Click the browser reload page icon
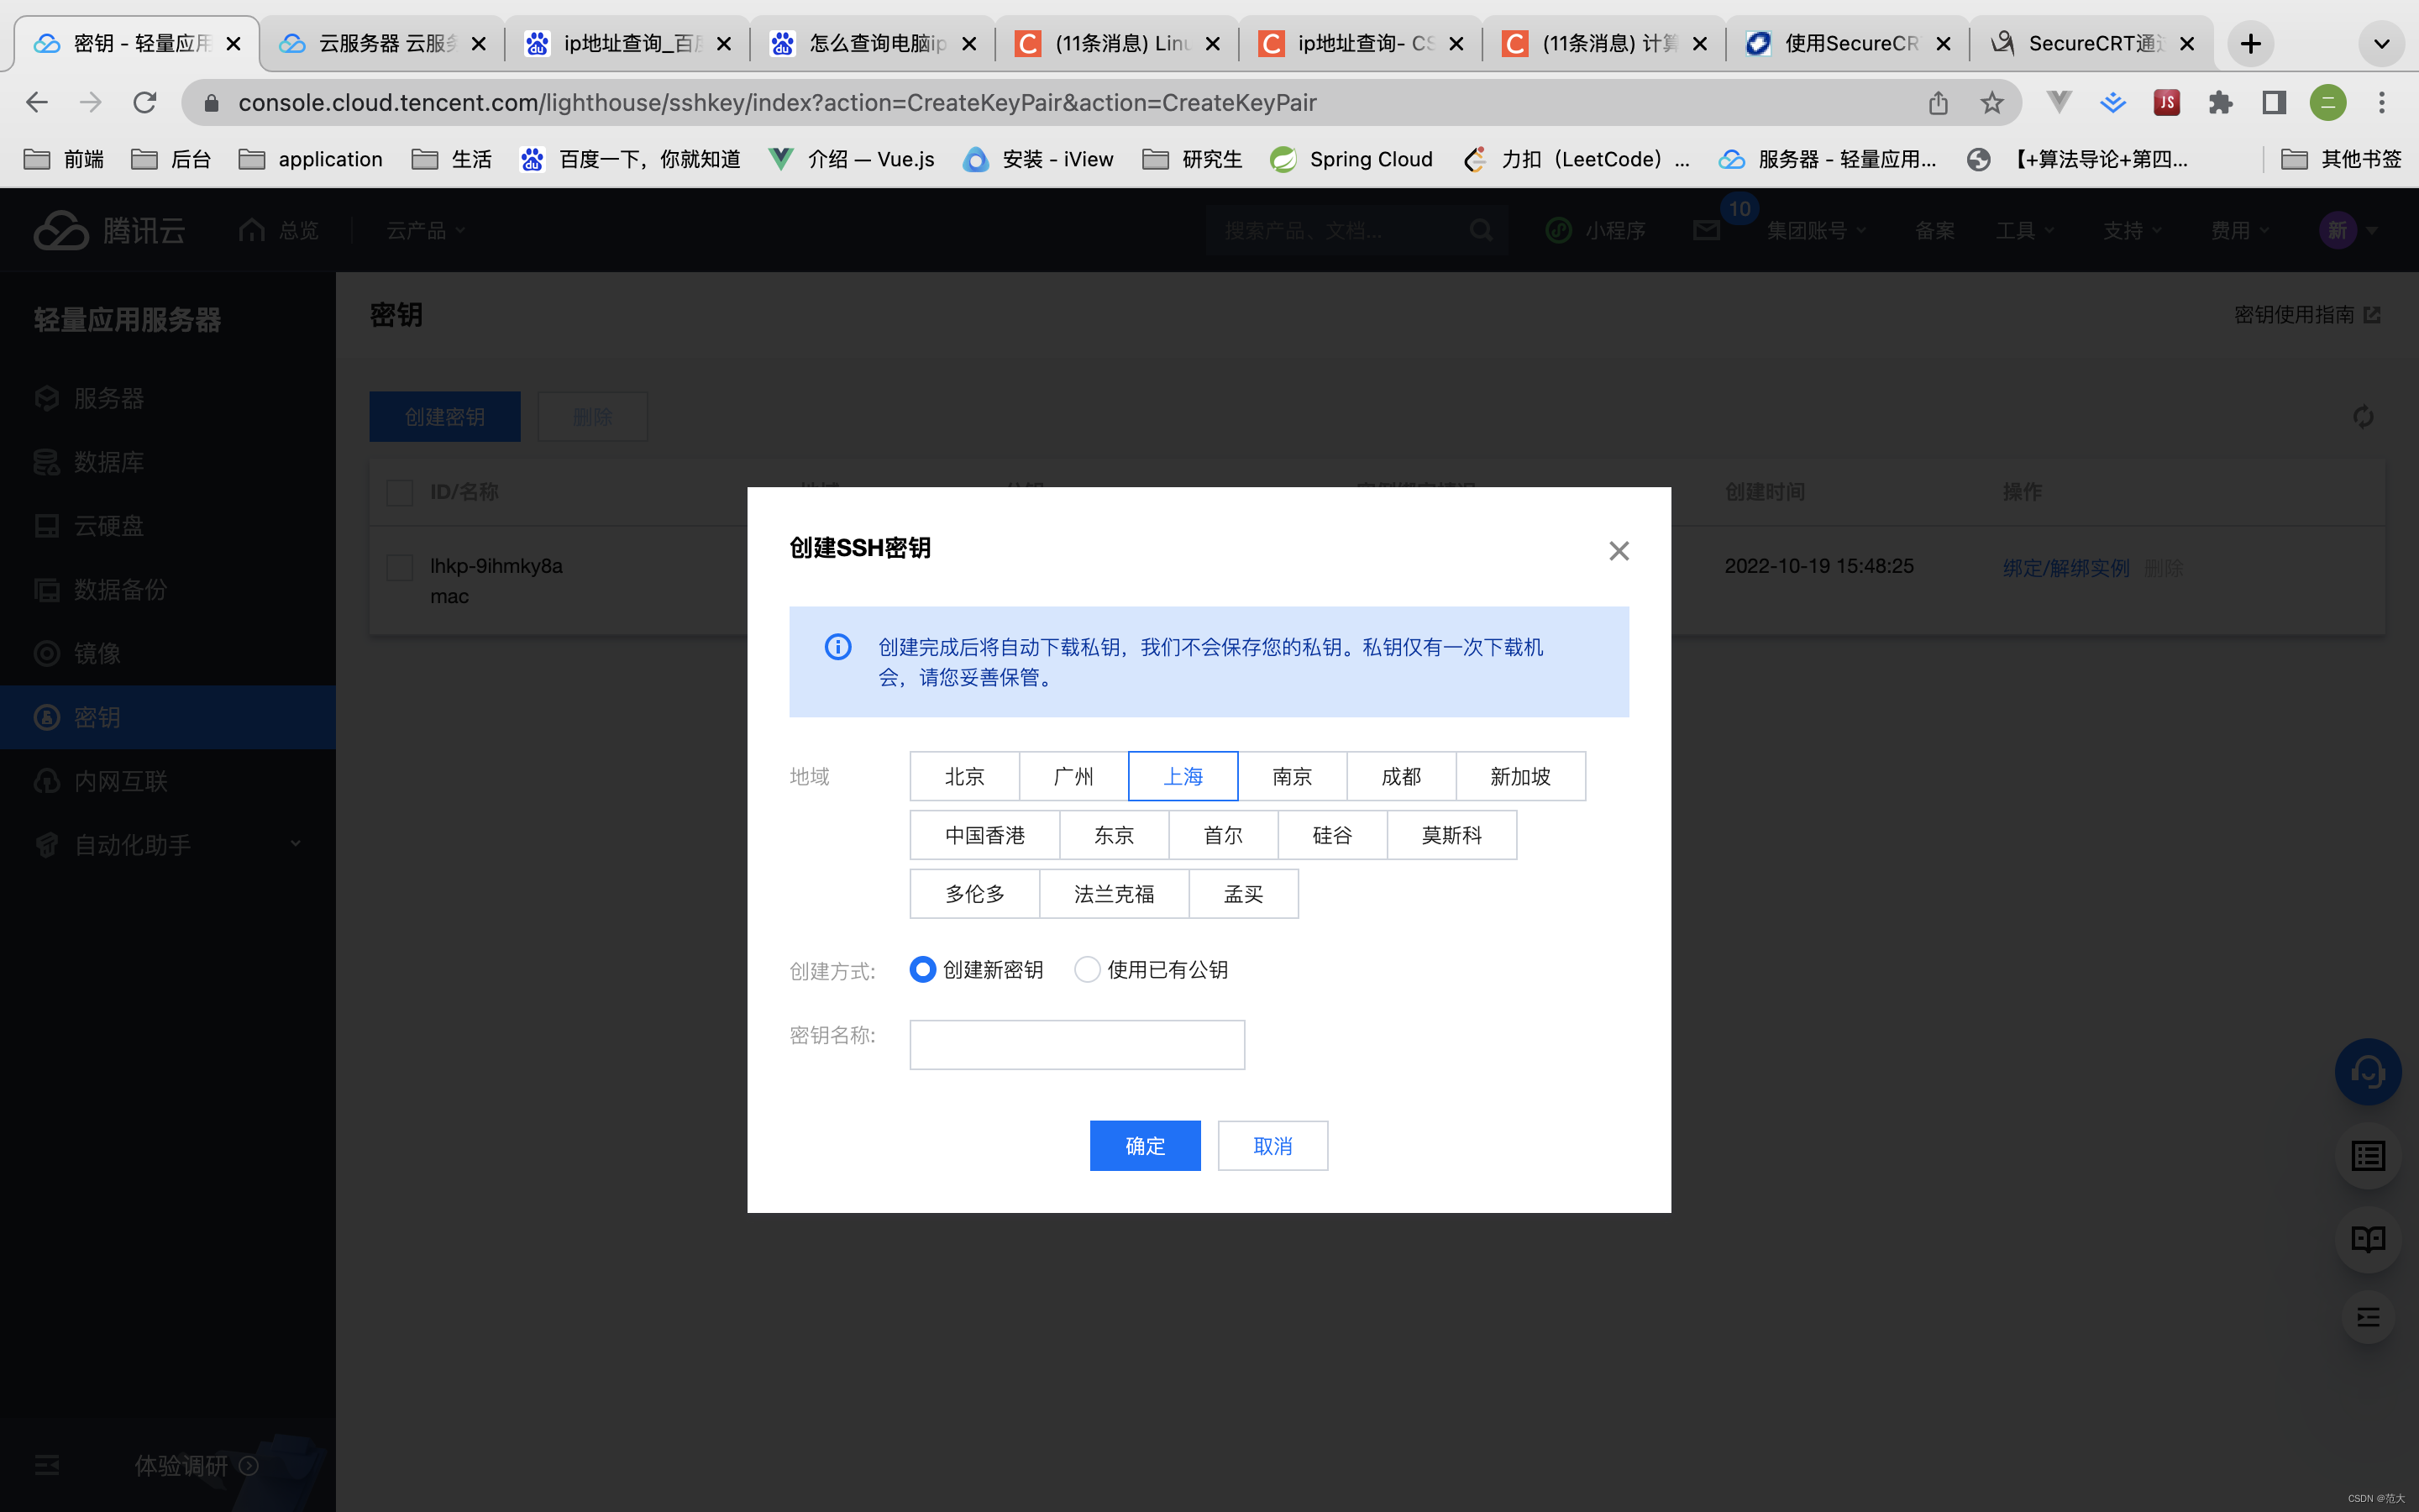Image resolution: width=2419 pixels, height=1512 pixels. (x=145, y=102)
